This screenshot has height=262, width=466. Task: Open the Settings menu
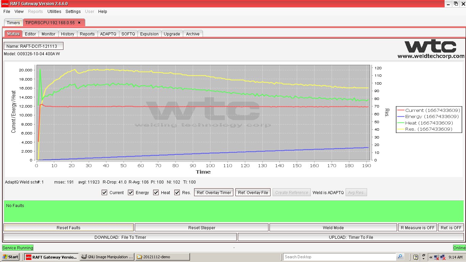tap(73, 11)
